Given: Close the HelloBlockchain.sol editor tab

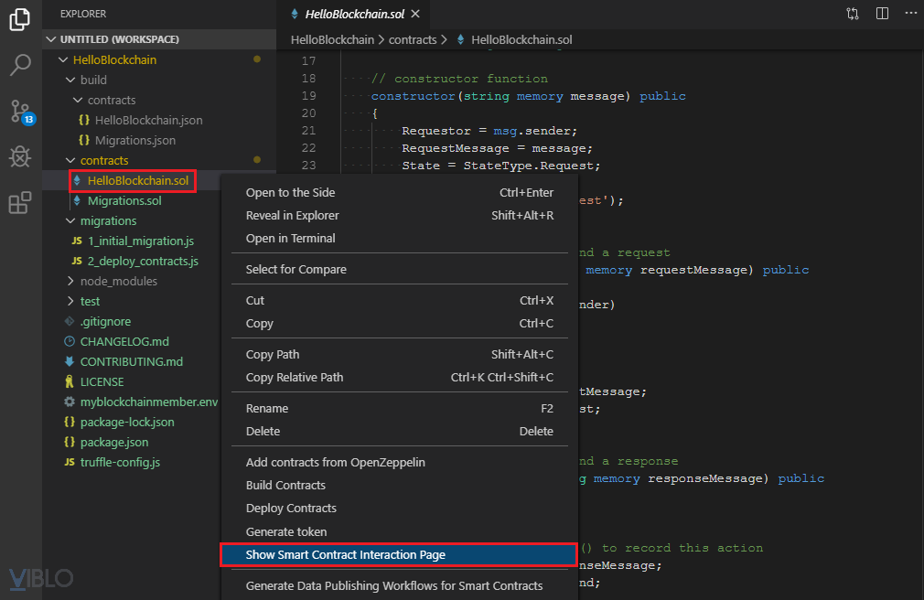Looking at the screenshot, I should click(x=415, y=15).
